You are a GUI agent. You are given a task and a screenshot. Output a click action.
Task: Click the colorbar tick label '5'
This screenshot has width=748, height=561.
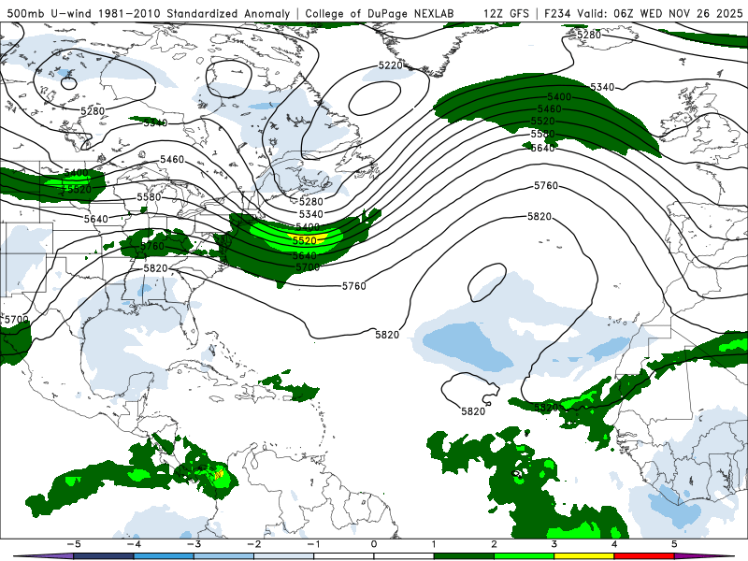(x=674, y=544)
